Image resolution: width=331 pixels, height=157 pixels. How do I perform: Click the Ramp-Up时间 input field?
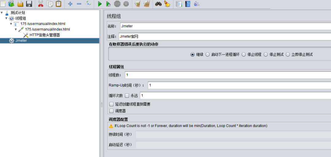click(239, 85)
